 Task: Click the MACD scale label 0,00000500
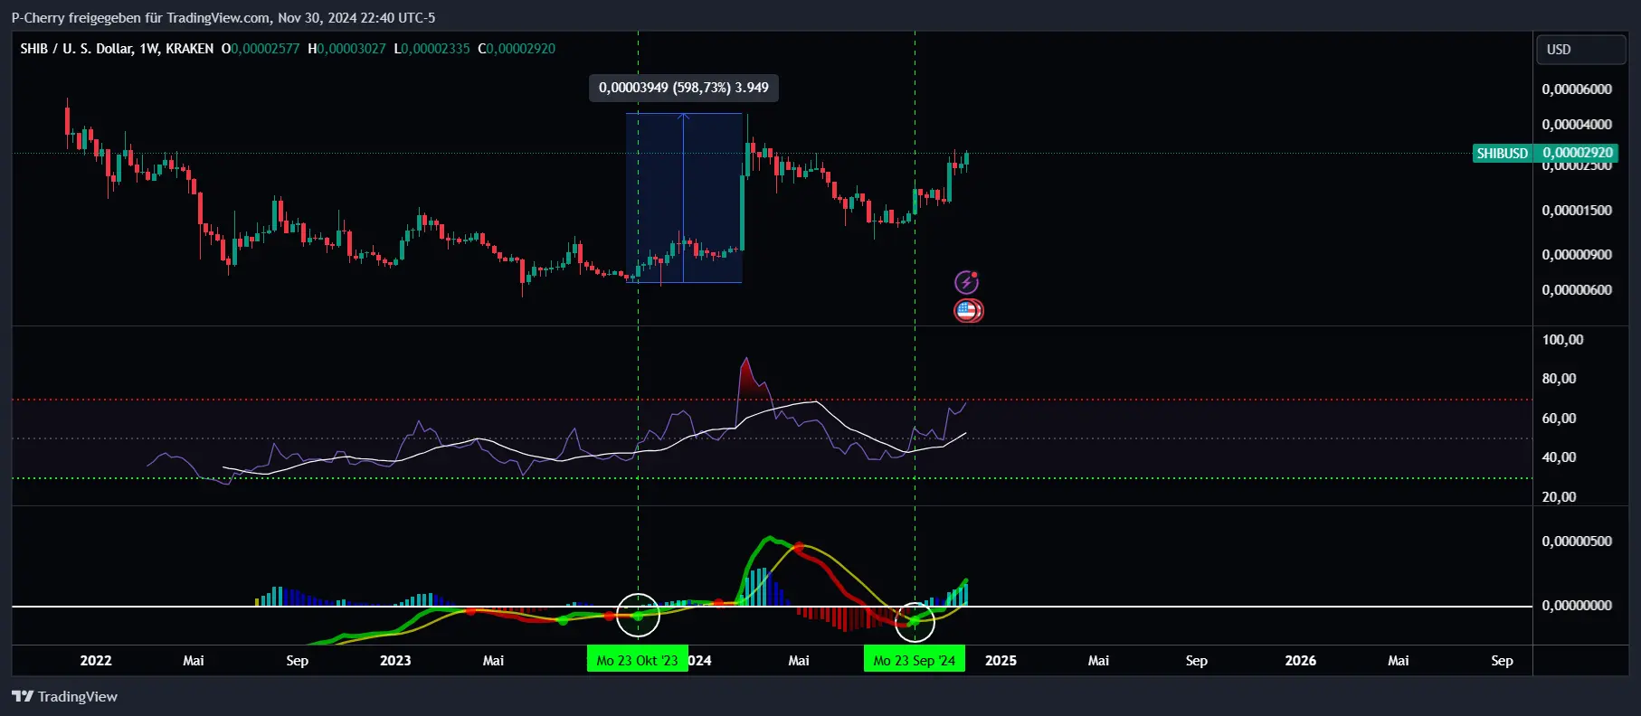pos(1577,542)
